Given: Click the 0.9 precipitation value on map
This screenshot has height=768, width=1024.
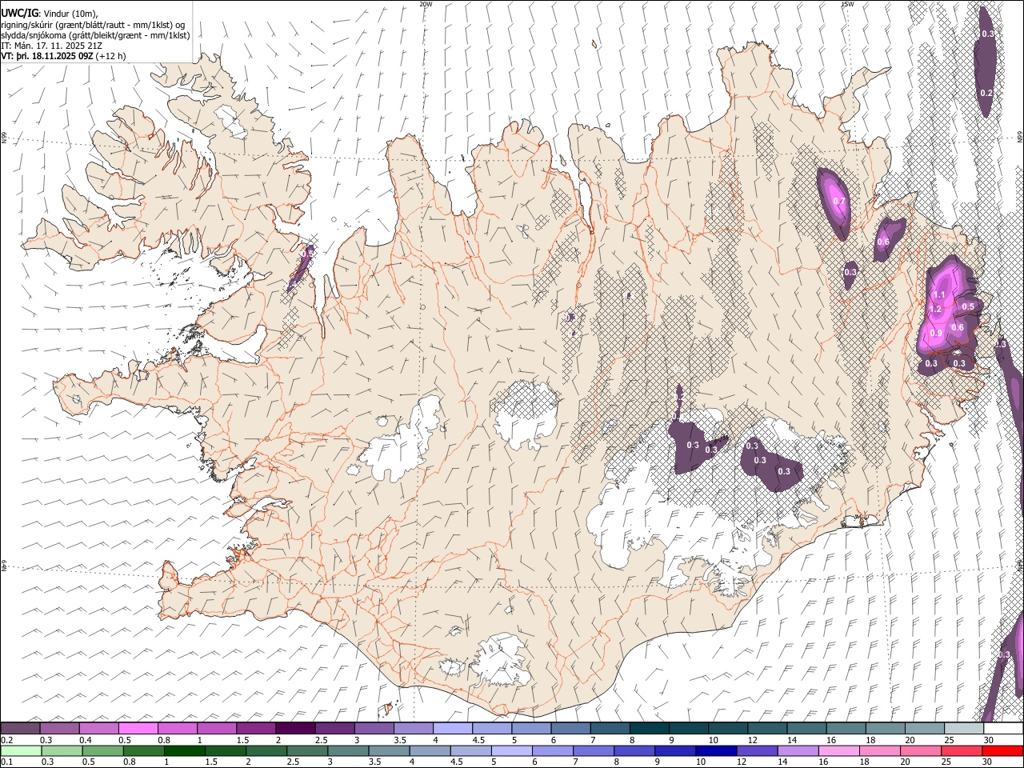Looking at the screenshot, I should [936, 333].
